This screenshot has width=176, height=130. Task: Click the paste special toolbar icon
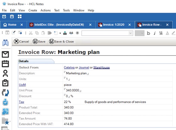point(50,33)
